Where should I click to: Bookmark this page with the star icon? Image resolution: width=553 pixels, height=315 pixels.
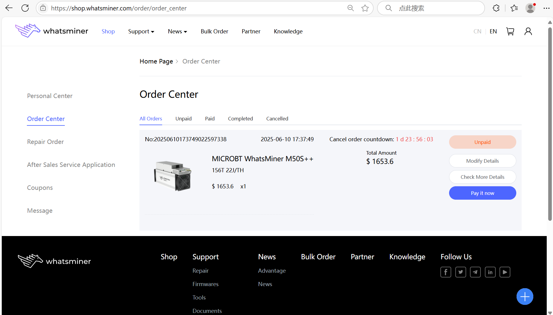pos(365,8)
